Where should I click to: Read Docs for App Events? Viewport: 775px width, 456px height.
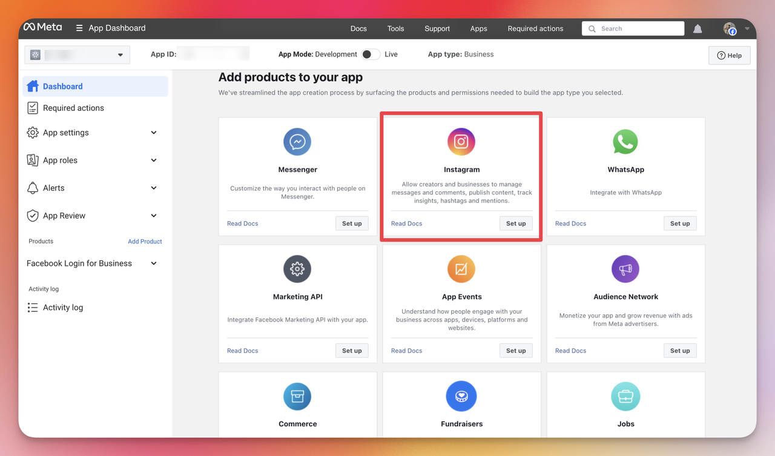click(x=406, y=351)
